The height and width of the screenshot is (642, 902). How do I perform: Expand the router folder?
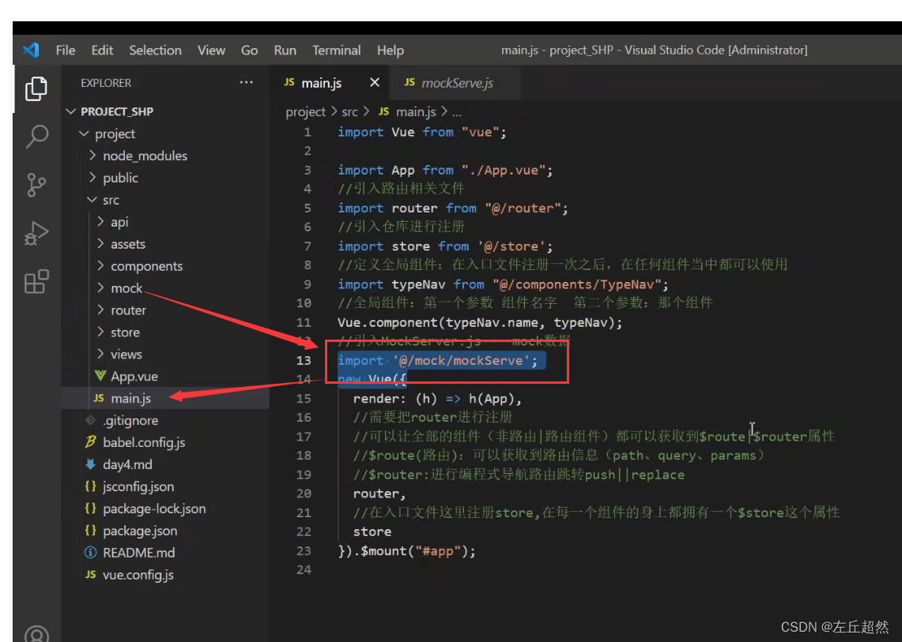click(x=100, y=310)
